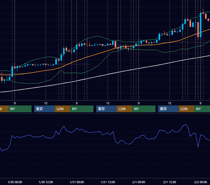Click the 1/31 00:00 date label

77,182
